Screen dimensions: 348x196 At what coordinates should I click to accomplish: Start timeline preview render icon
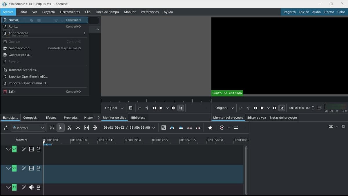(222, 128)
